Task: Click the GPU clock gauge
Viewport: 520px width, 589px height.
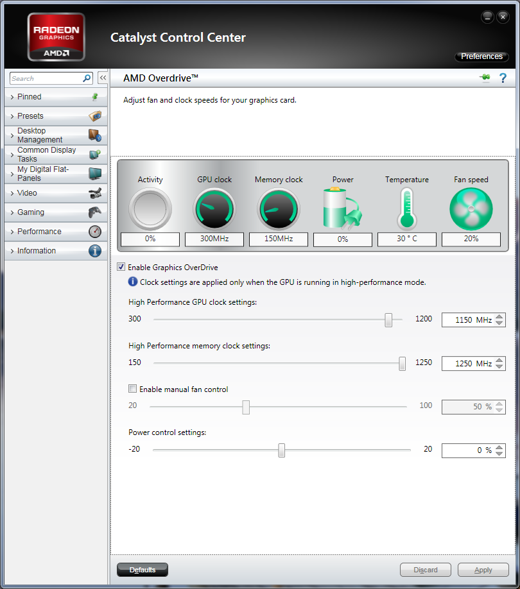Action: (214, 209)
